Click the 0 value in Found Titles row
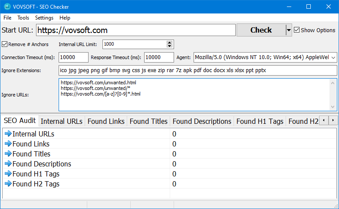The width and height of the screenshot is (339, 209). 174,154
